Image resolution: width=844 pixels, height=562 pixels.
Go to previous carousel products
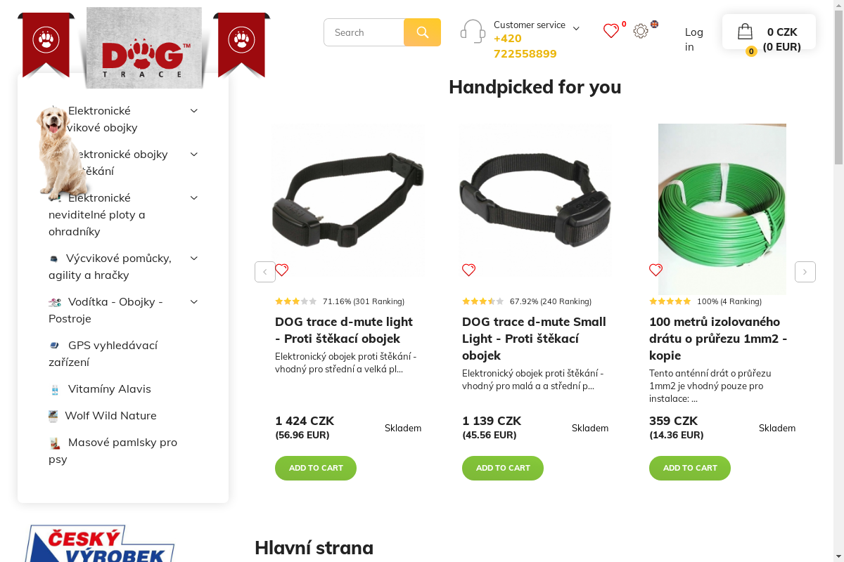click(265, 272)
